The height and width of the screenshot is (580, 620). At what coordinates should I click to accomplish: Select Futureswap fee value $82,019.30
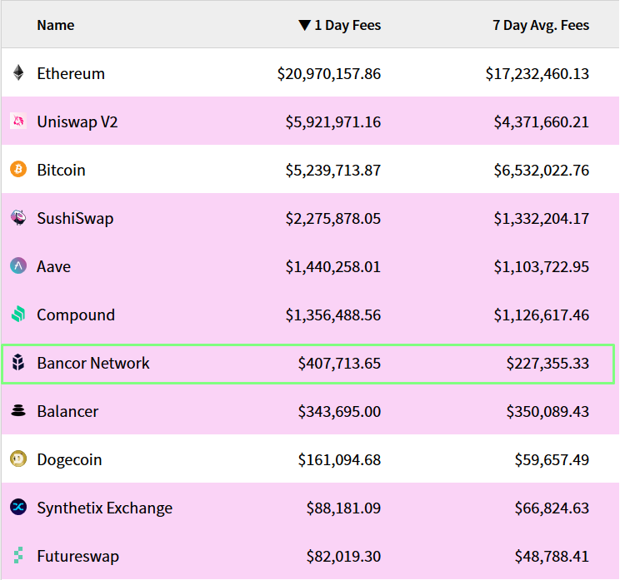pyautogui.click(x=343, y=556)
